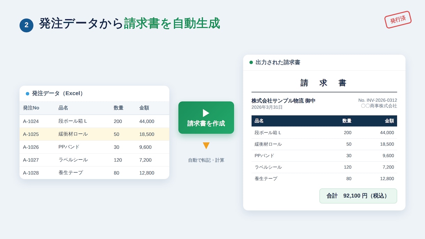Click invoice quantity 120 for ラベルシール
Viewport: 425px width, 239px height.
[348, 167]
